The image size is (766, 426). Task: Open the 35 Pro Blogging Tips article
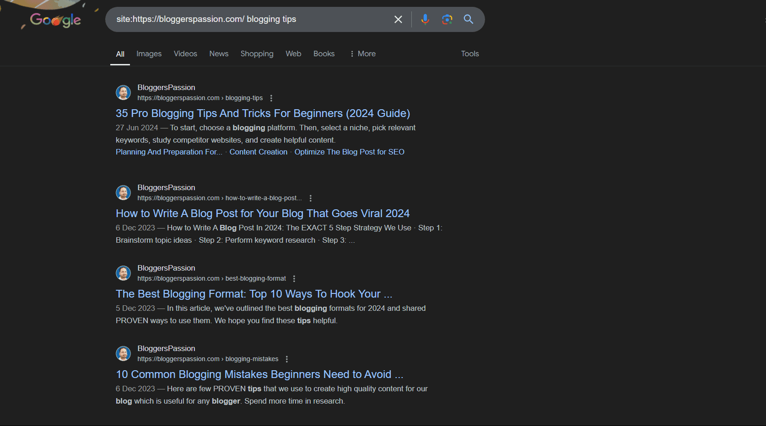(x=263, y=113)
